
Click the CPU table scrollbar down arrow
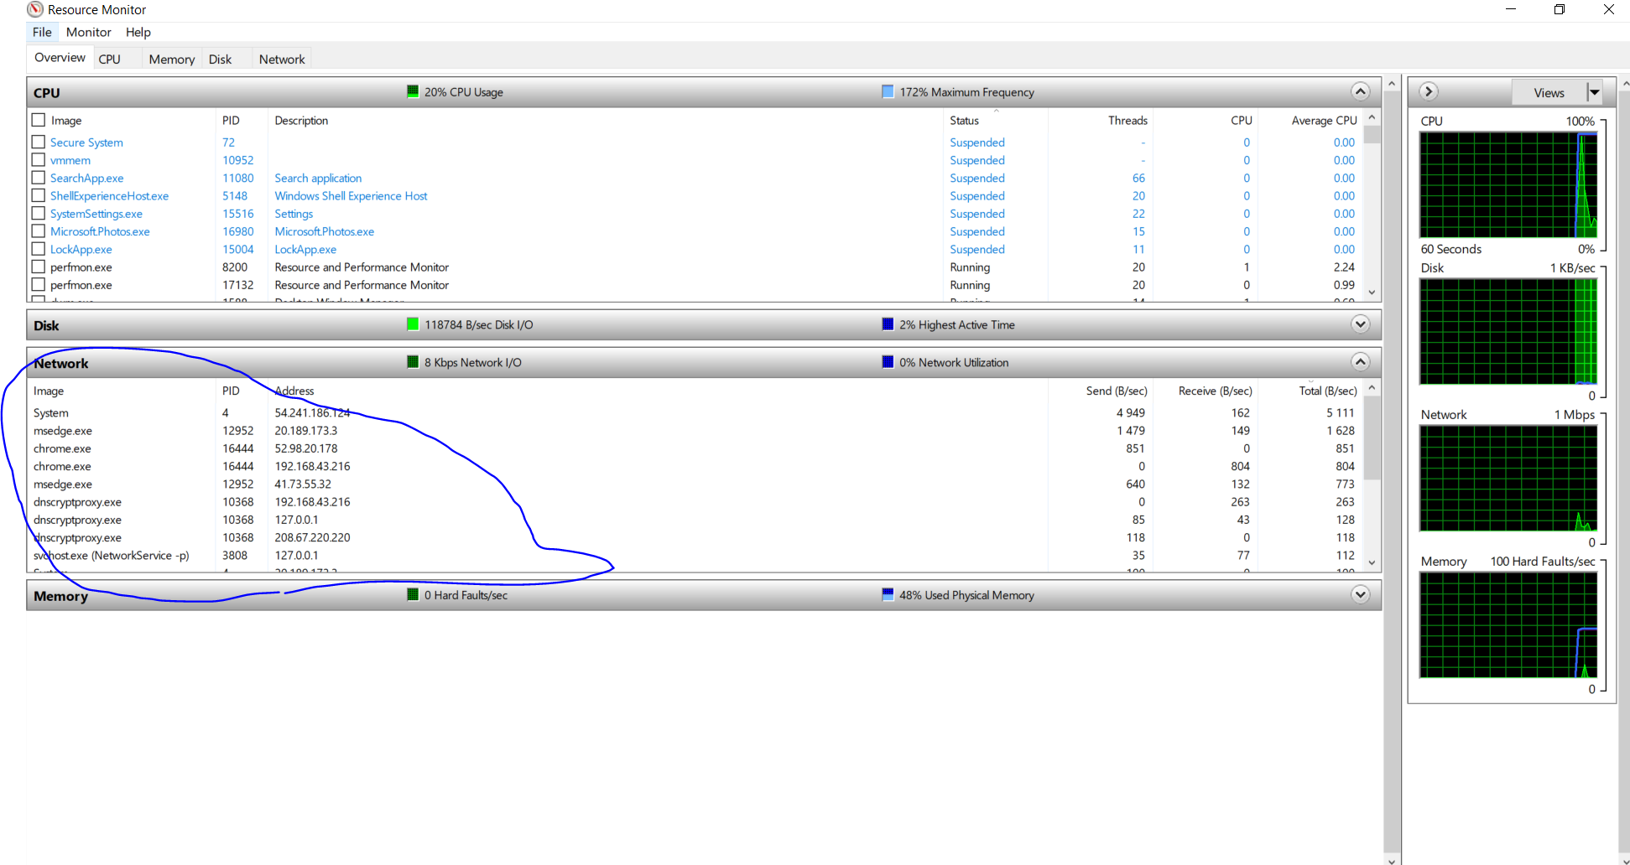click(1372, 292)
